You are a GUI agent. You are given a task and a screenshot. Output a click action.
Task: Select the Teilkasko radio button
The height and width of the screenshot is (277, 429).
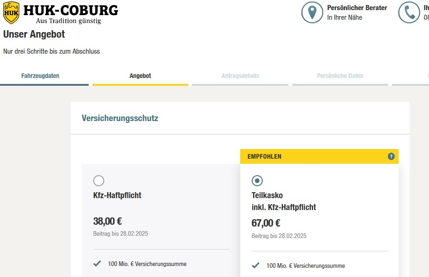click(257, 180)
